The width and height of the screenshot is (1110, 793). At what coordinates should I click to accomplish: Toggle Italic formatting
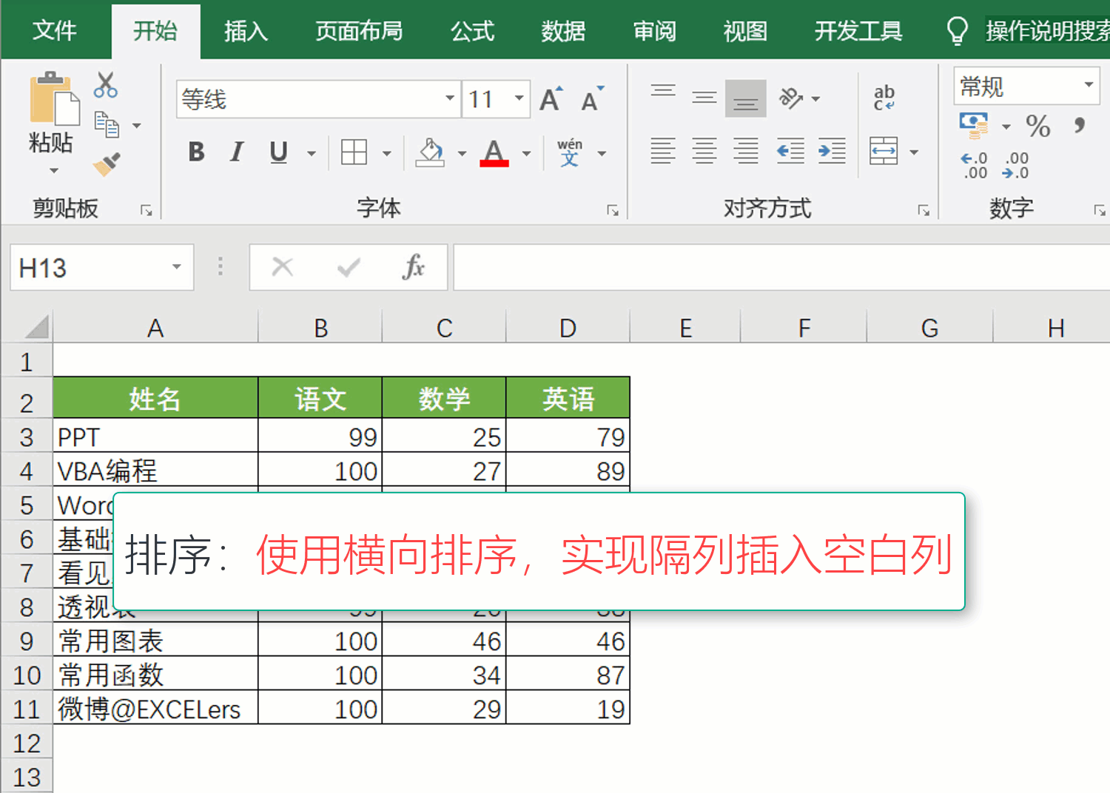click(237, 152)
